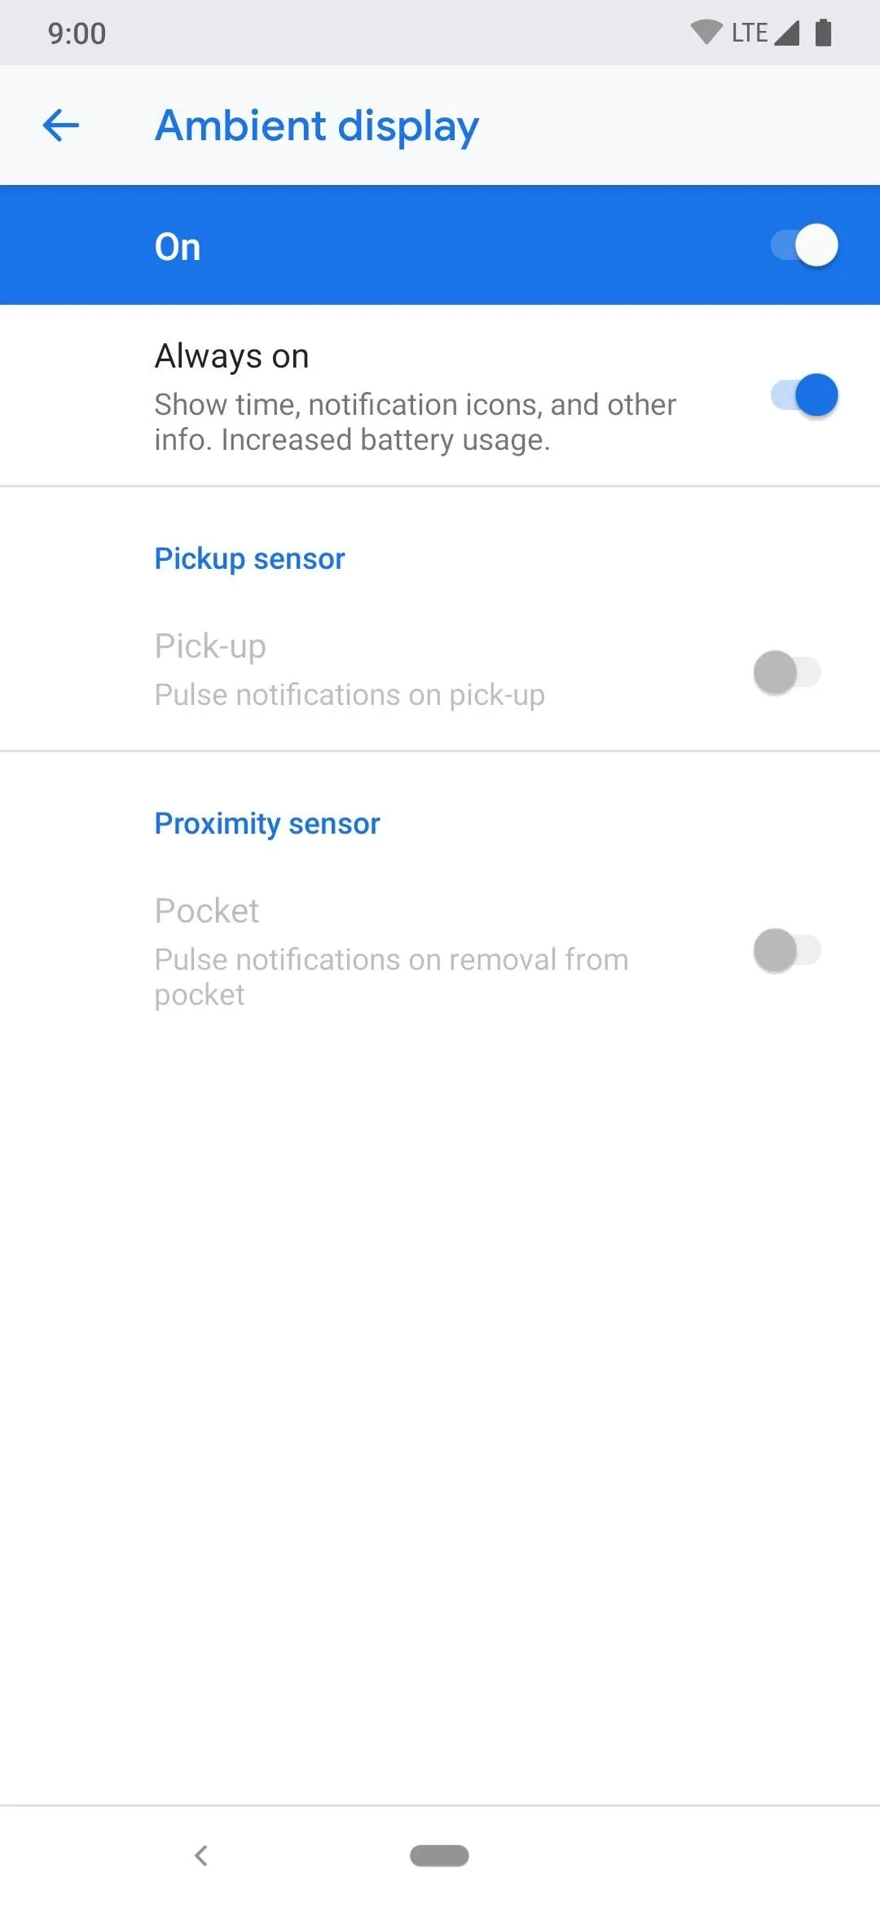Tap the 9:00 clock in status bar
The width and height of the screenshot is (880, 1907).
(77, 33)
